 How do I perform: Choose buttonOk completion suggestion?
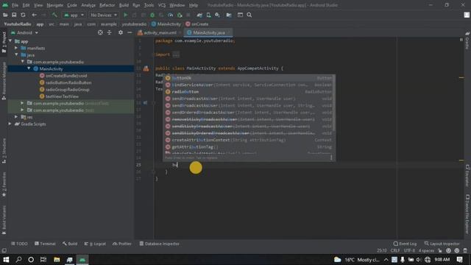[x=249, y=78]
